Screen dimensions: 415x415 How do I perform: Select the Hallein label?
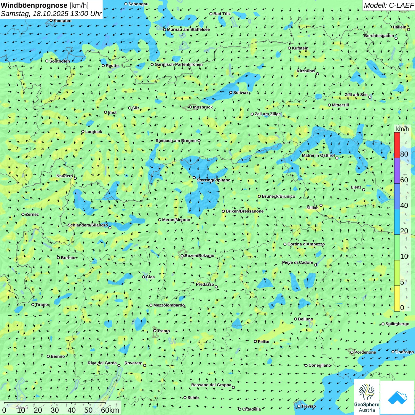400,27
